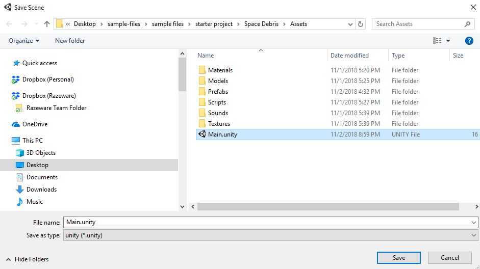This screenshot has width=480, height=269.
Task: Click the file list horizontal scrollbar thumb
Action: (328, 207)
